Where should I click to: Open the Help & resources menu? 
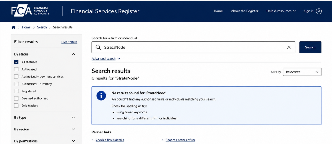(x=281, y=11)
